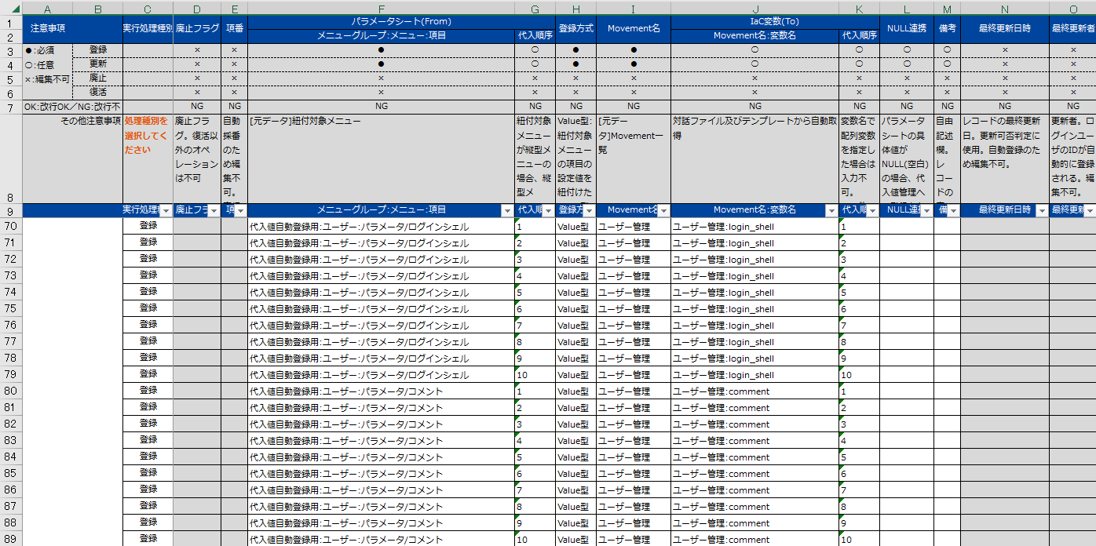1096x546 pixels.
Task: Open the 項番 filter dropdown
Action: coord(239,212)
